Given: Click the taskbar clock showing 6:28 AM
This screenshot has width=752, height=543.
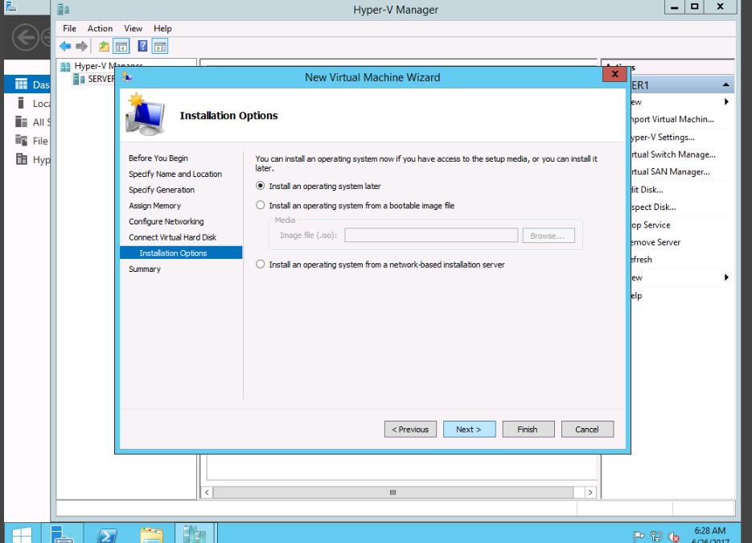Looking at the screenshot, I should [710, 535].
